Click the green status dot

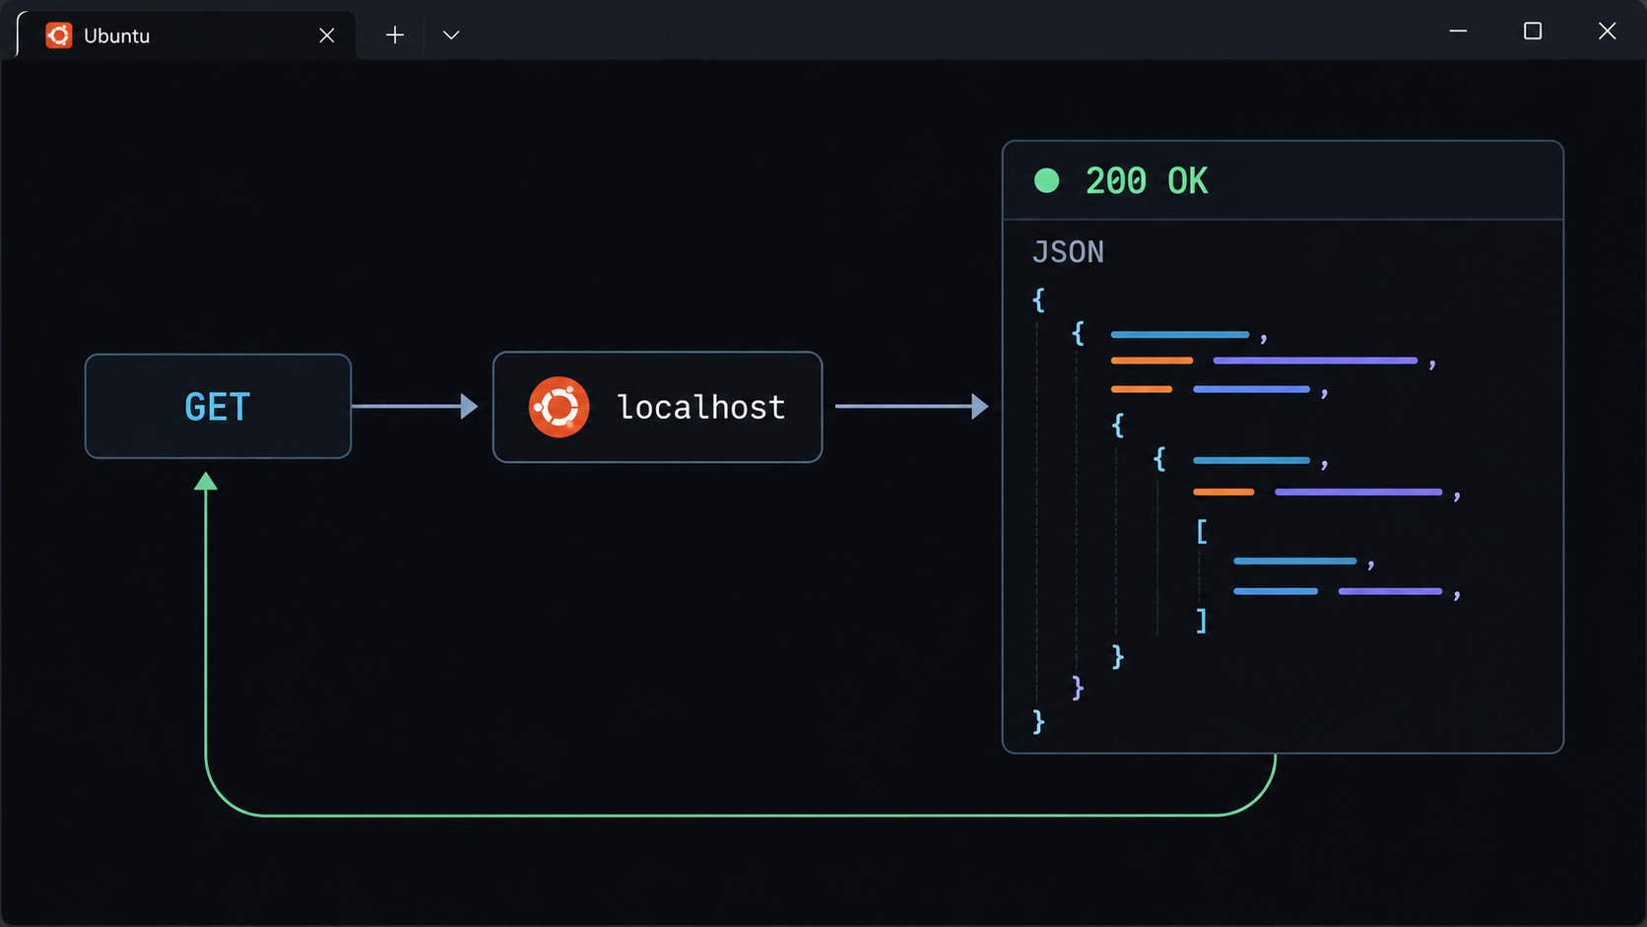point(1046,180)
